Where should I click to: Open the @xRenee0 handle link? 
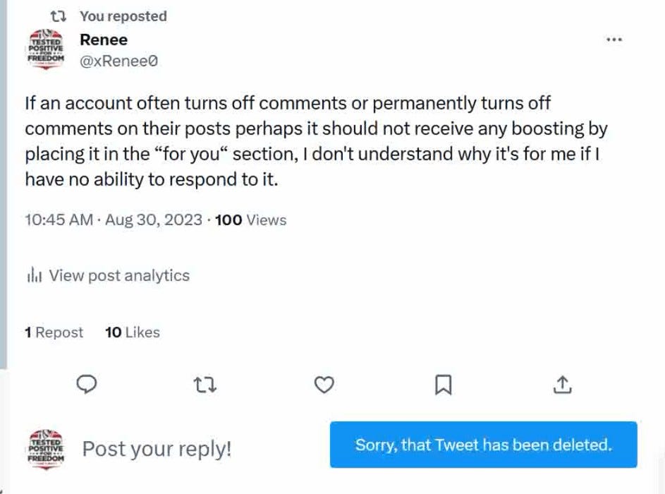(x=118, y=61)
